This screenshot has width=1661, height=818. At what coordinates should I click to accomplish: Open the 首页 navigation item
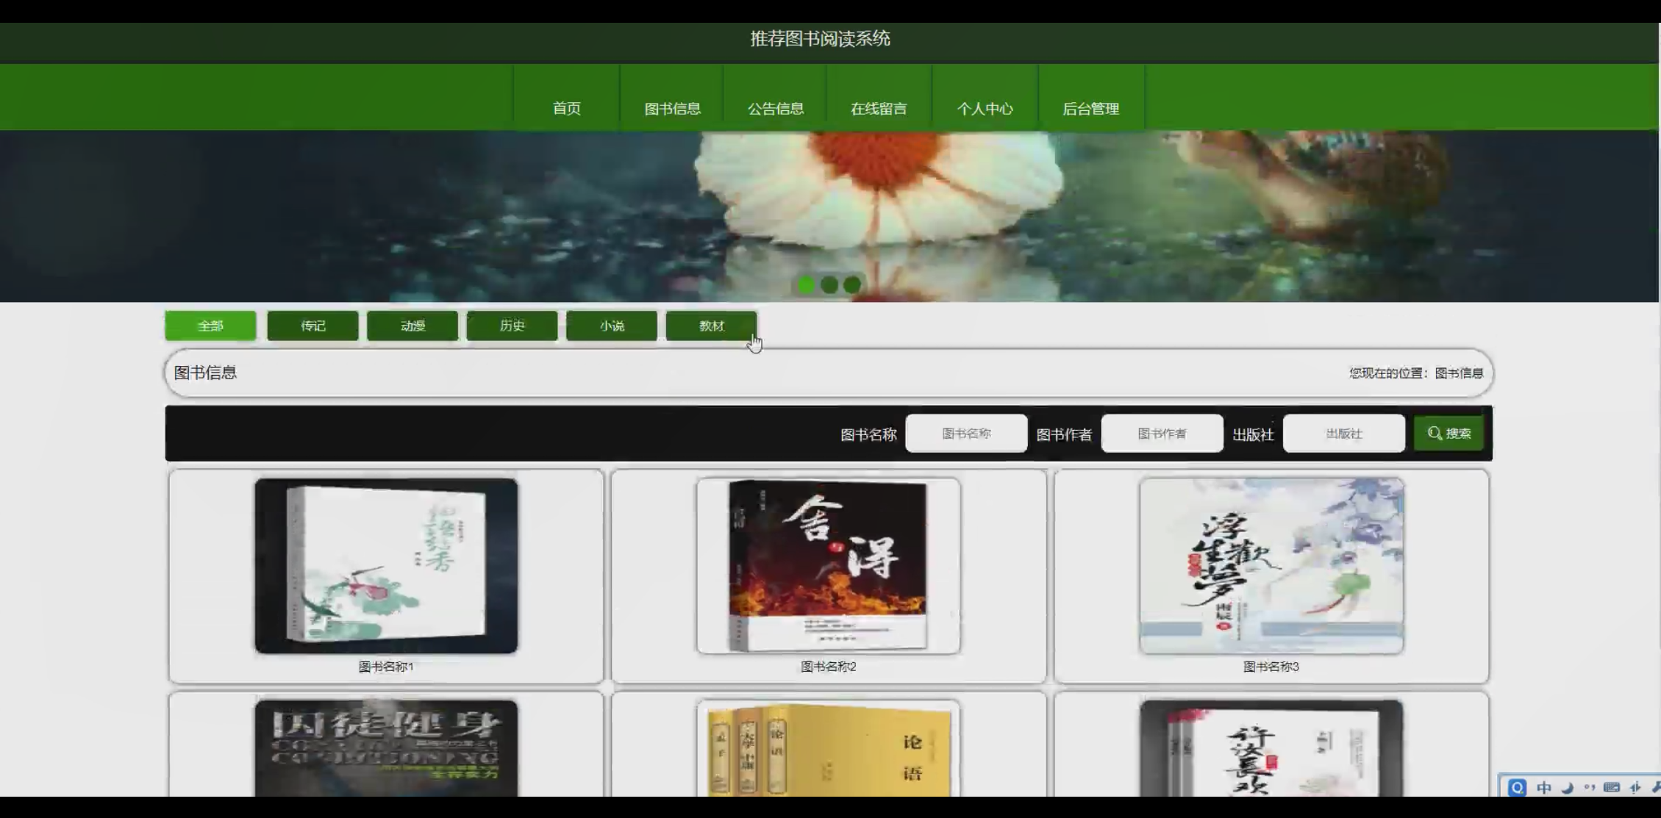(566, 108)
